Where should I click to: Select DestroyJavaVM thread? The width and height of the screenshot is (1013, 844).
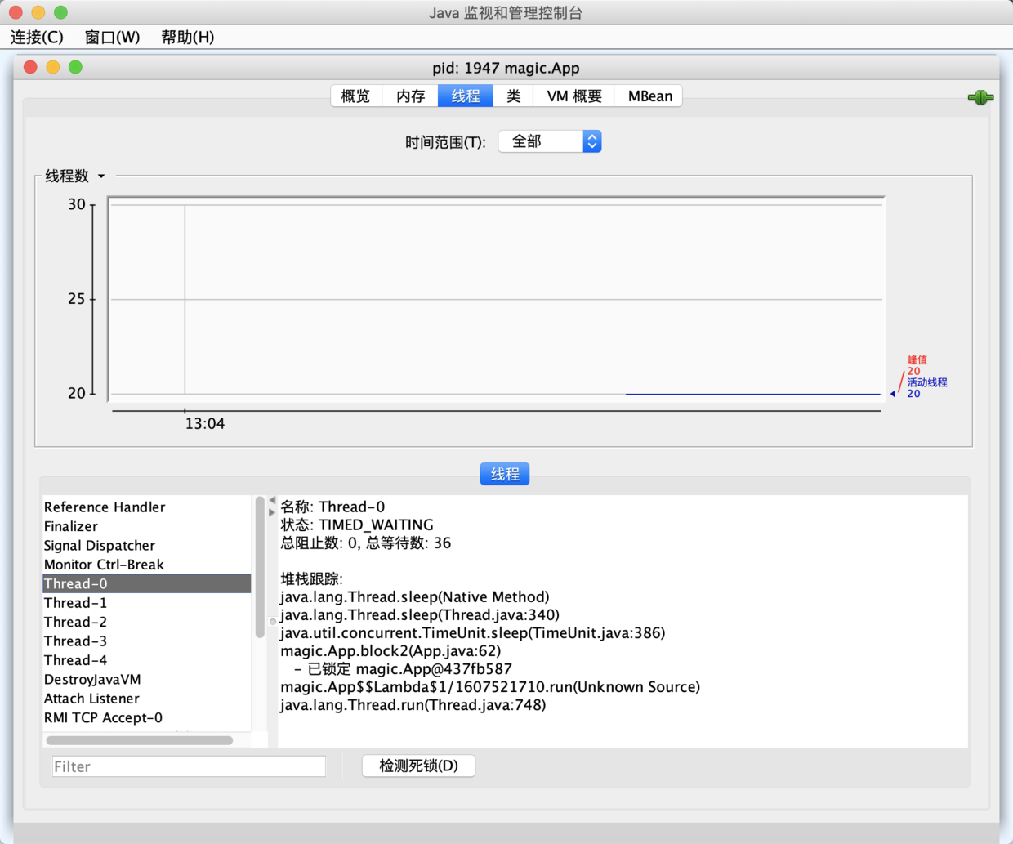146,680
